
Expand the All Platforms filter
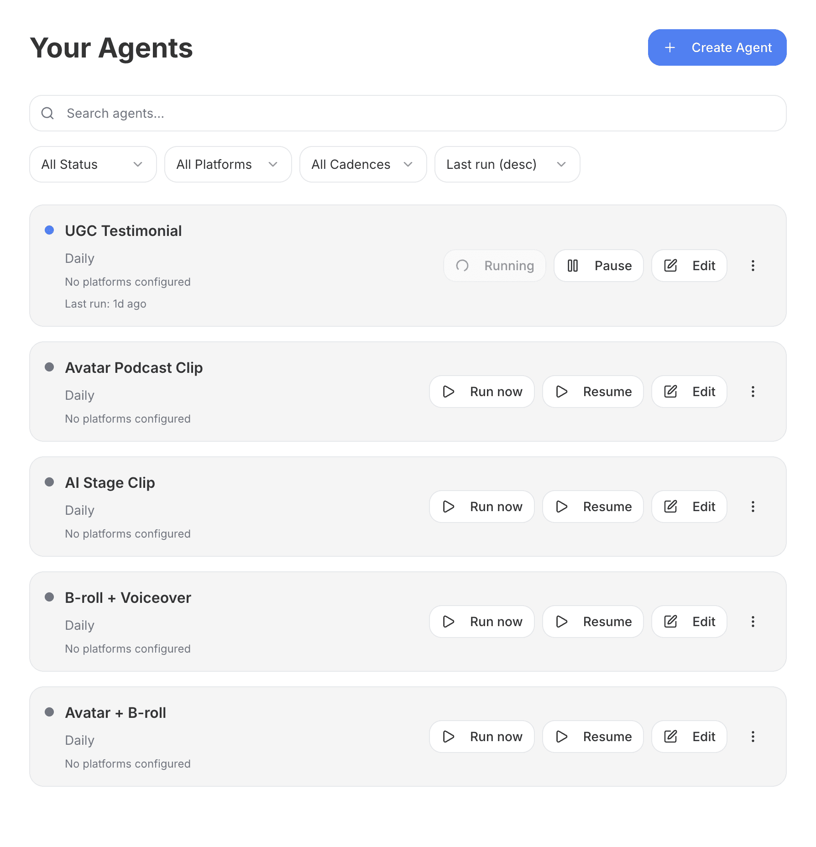pos(228,164)
